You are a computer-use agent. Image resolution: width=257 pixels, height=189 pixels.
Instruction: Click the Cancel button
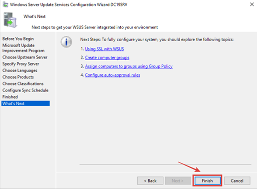click(237, 180)
